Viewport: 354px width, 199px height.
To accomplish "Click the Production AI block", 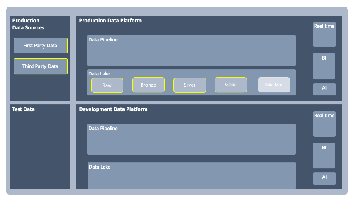I will pyautogui.click(x=324, y=89).
